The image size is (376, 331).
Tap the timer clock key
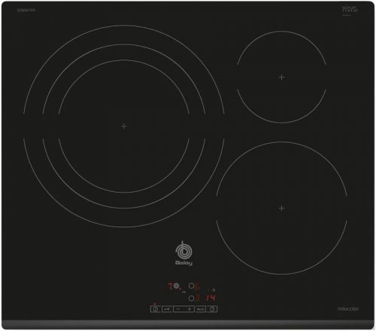[212, 309]
